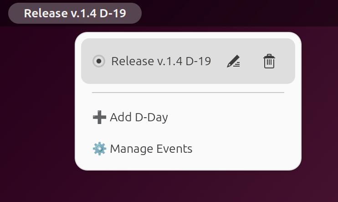Open the Manage Events menu entry
The width and height of the screenshot is (338, 202).
click(142, 149)
